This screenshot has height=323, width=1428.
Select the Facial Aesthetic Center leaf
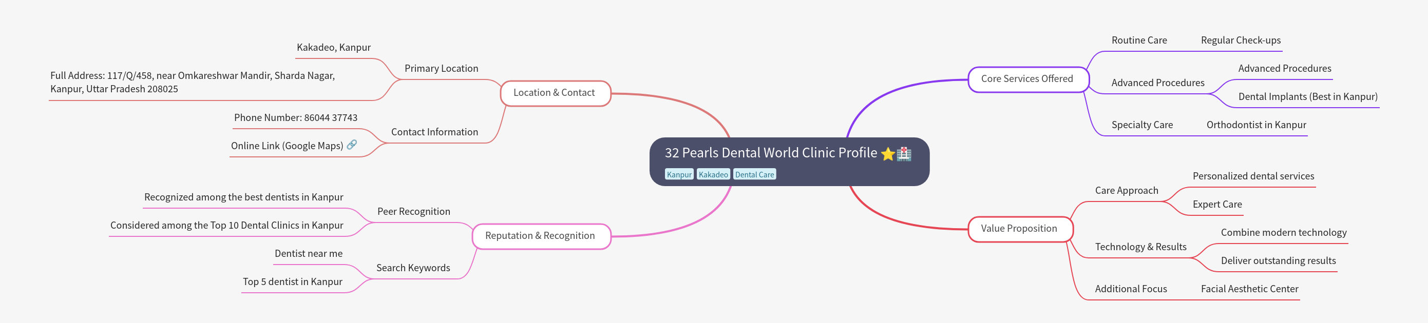pyautogui.click(x=1249, y=289)
